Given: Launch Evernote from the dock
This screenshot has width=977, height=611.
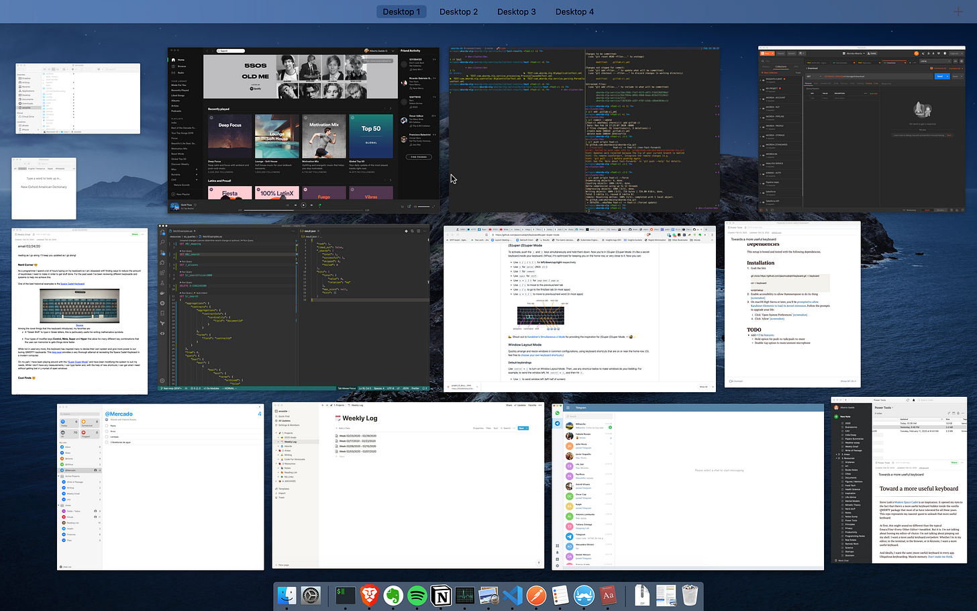Looking at the screenshot, I should click(x=393, y=596).
